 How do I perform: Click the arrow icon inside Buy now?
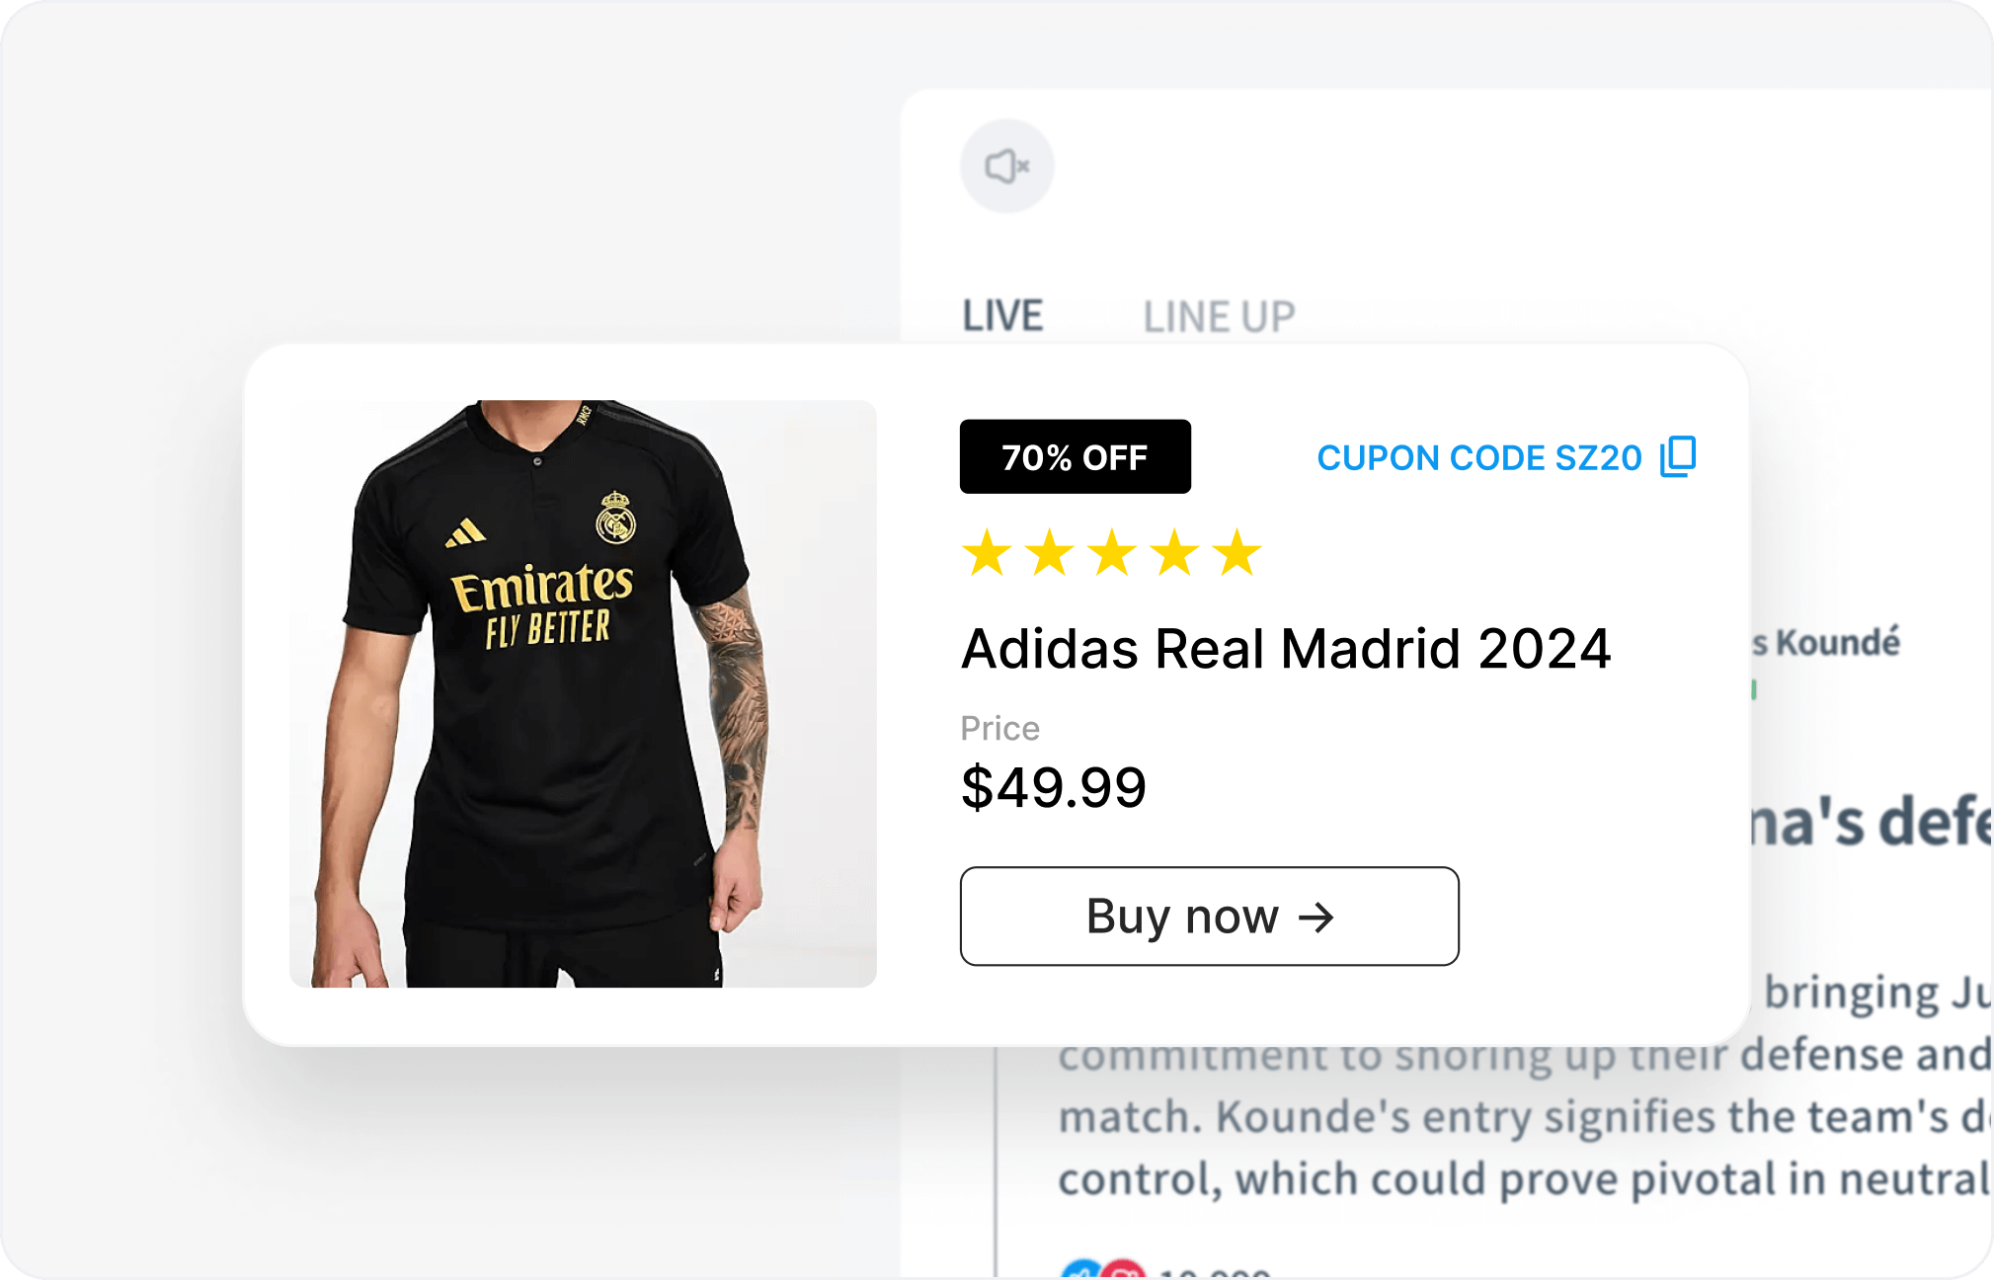(x=1316, y=918)
